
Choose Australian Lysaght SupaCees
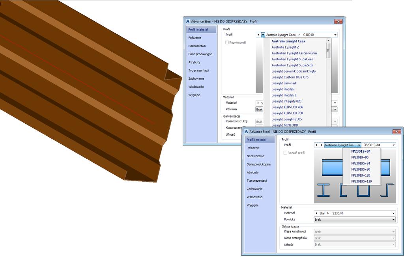point(292,59)
